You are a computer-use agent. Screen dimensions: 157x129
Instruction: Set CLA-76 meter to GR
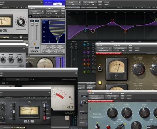[x=44, y=105]
